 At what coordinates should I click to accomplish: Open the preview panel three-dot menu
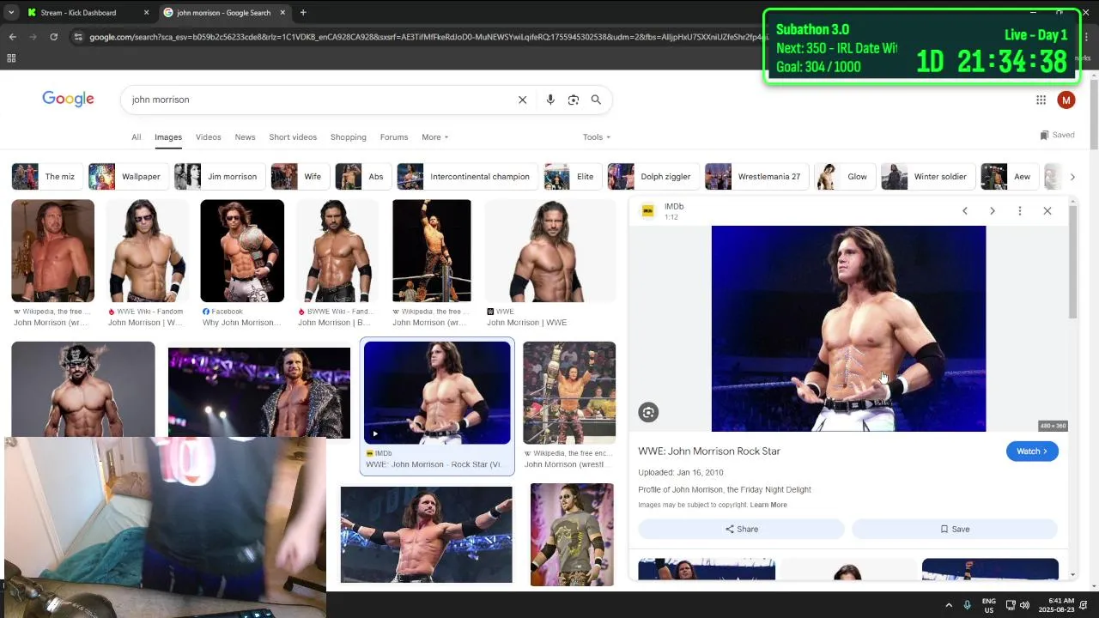[1020, 211]
